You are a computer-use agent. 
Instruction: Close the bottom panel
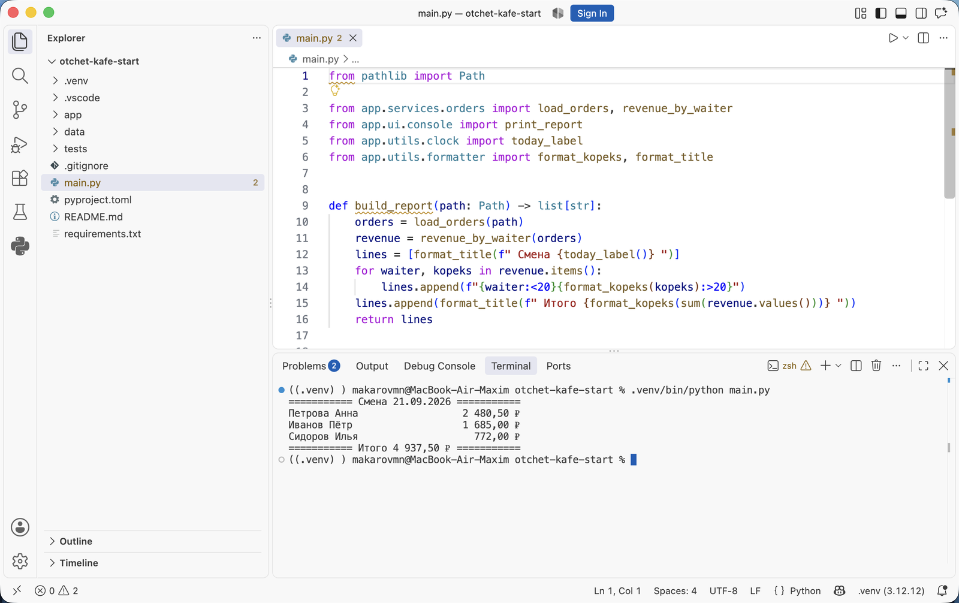click(x=943, y=366)
